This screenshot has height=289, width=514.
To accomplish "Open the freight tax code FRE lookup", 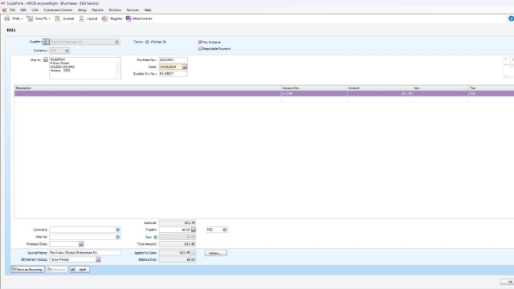I will (x=225, y=230).
